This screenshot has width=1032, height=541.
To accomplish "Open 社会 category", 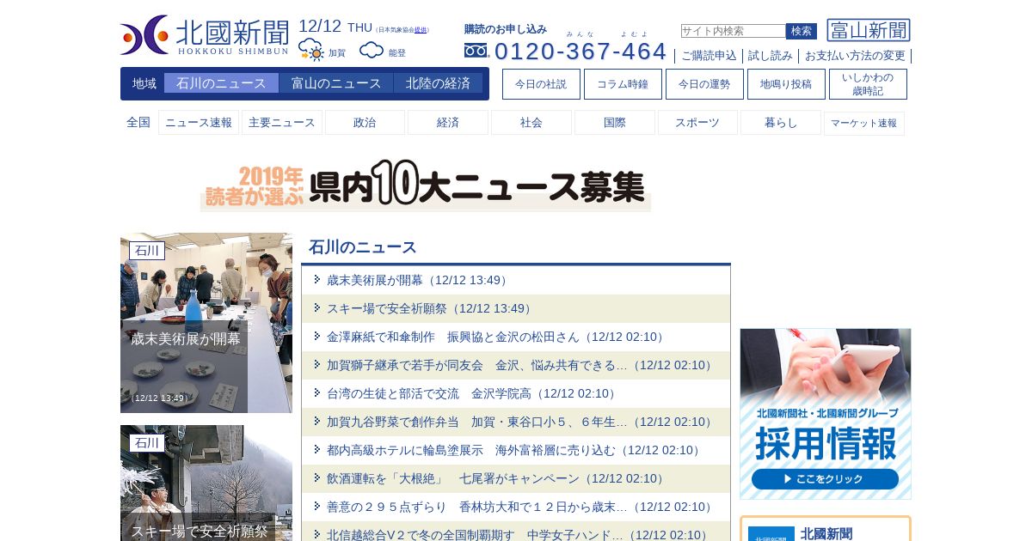I will click(x=531, y=123).
